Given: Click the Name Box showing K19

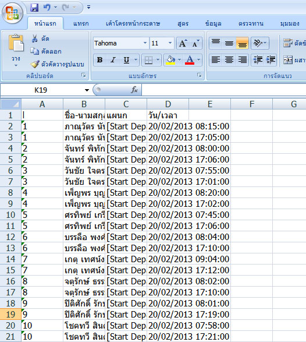Looking at the screenshot, I should pyautogui.click(x=41, y=90).
